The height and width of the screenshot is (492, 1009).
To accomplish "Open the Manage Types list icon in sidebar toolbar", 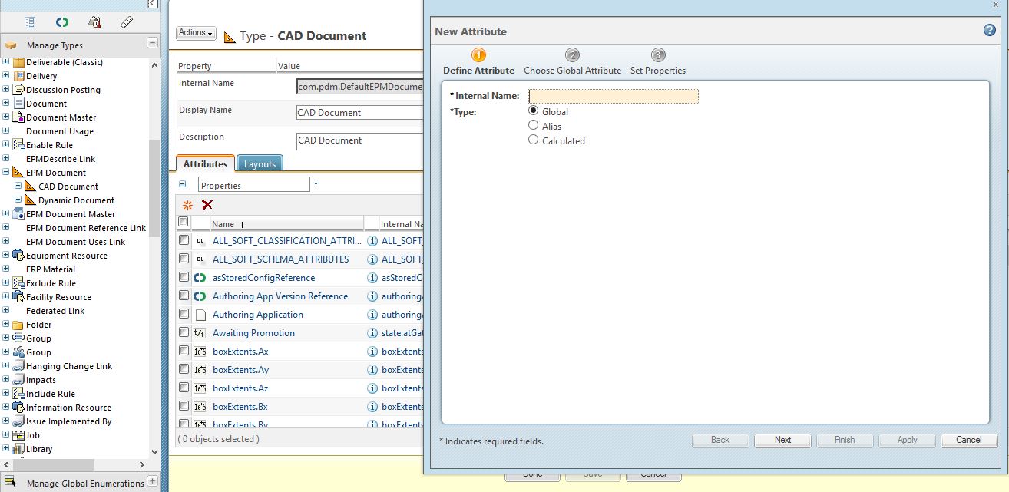I will (x=30, y=22).
